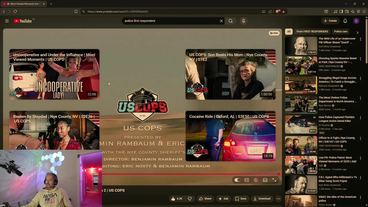
Task: Click the Download button
Action: 262,199
